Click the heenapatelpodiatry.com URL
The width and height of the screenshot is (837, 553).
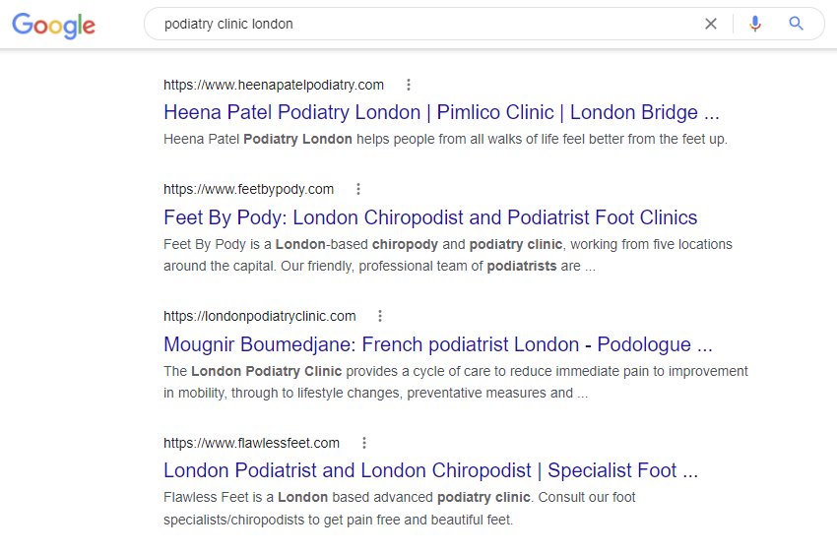[274, 85]
